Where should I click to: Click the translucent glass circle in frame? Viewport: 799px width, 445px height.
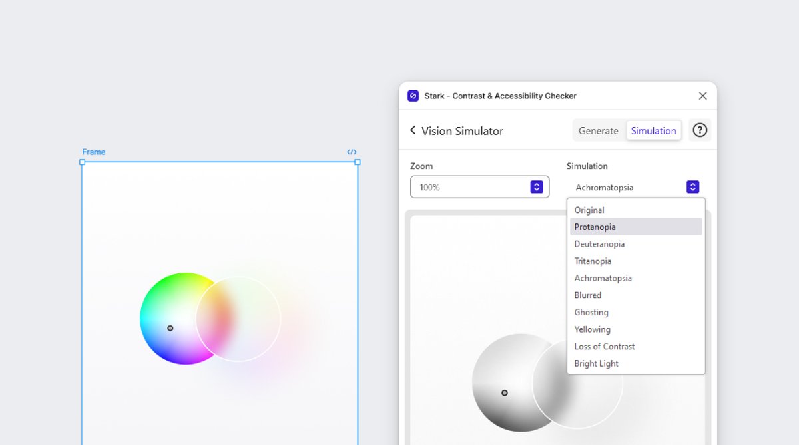click(x=238, y=319)
